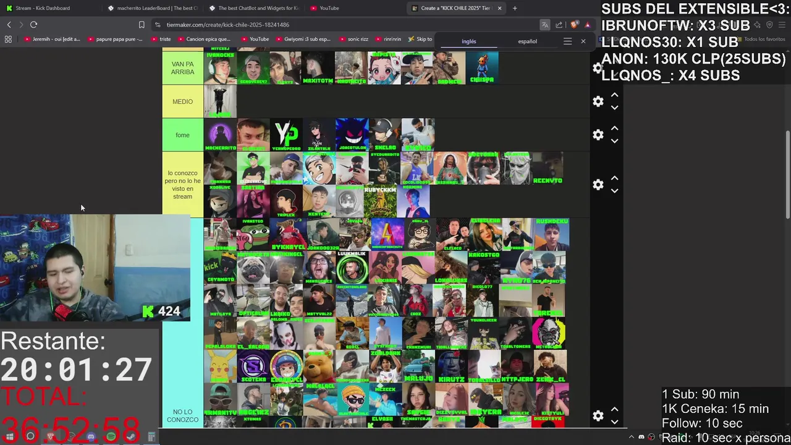
Task: Open bookmarks apps grid icon
Action: 8,39
